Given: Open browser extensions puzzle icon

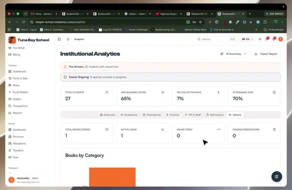Looking at the screenshot, I should [x=265, y=22].
